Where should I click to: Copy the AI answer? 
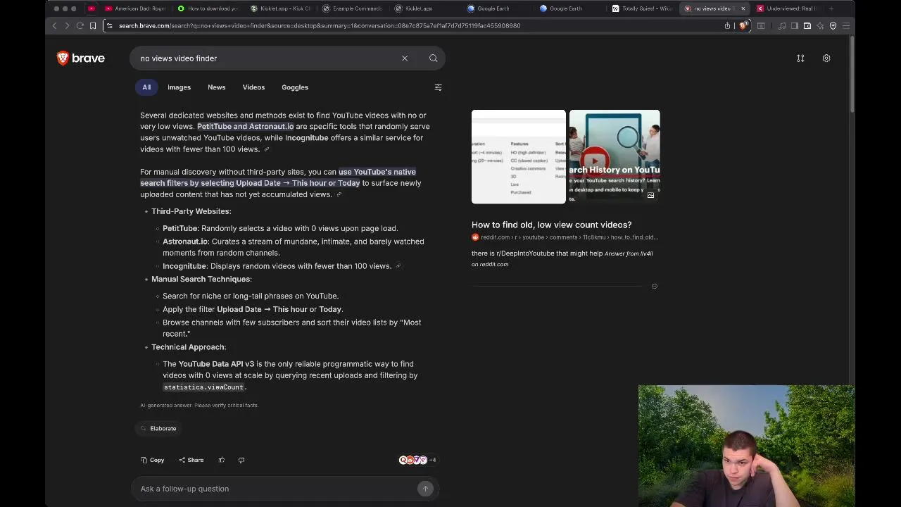pos(152,460)
